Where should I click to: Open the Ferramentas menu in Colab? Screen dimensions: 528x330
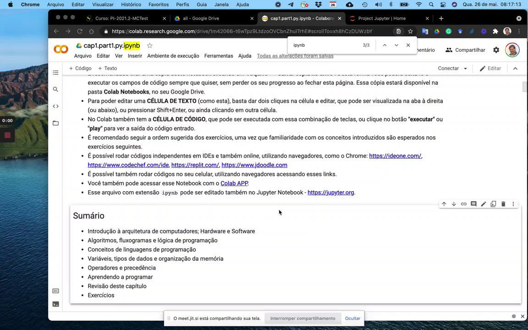point(219,56)
